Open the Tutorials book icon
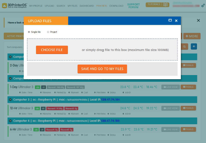This screenshot has width=206, height=143. click(x=165, y=5)
